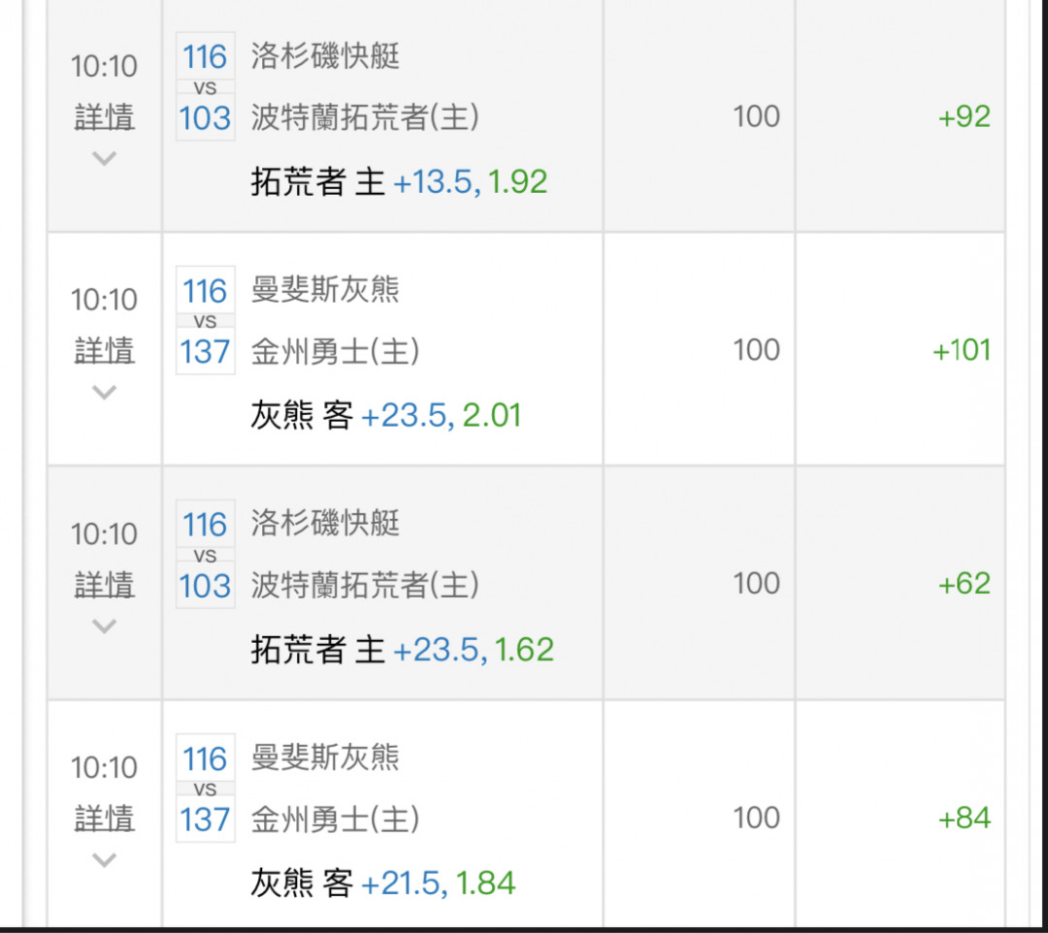
Task: Click the 116 vs 137 score box in the +84 row
Action: (205, 788)
